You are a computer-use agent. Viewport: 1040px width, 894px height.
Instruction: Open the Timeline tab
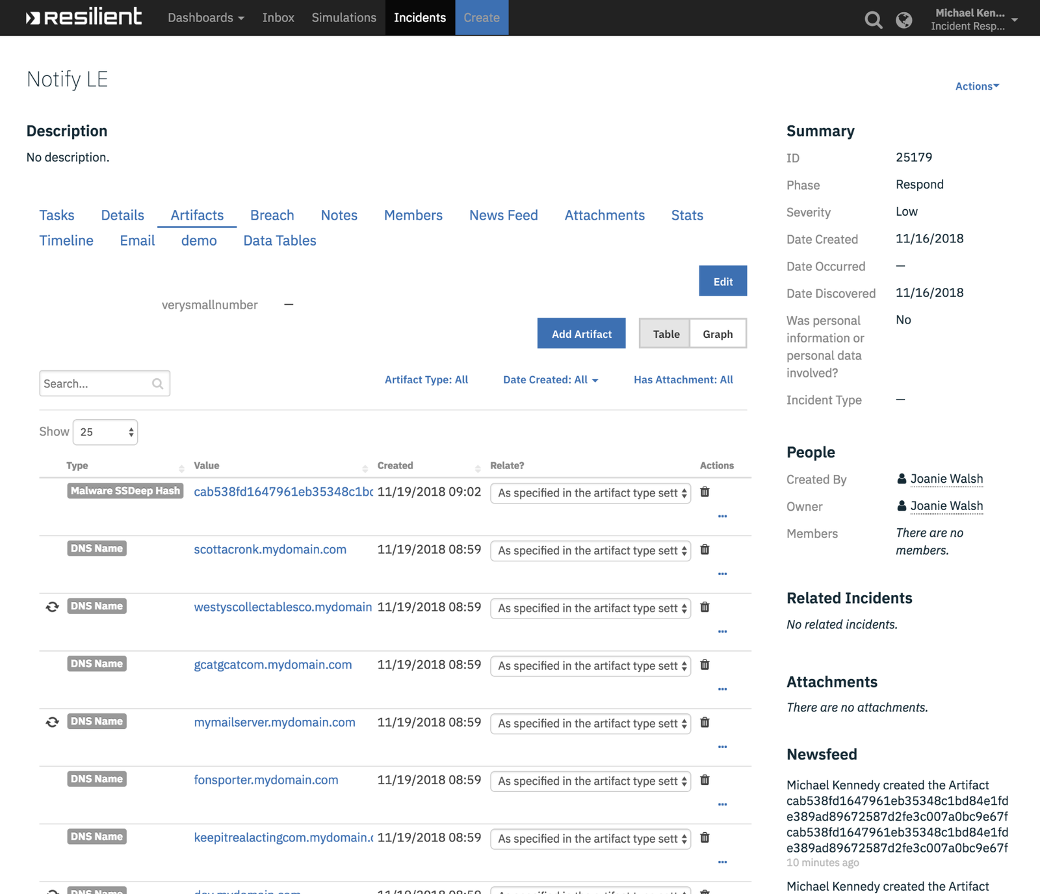tap(66, 240)
